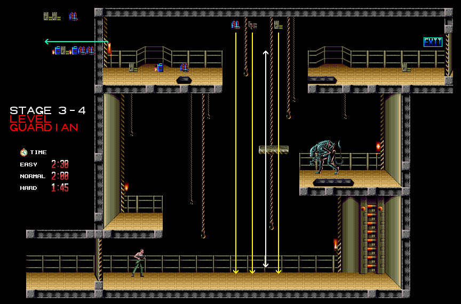
Task: Click the wall torch above the small left ledge
Action: 126,187
